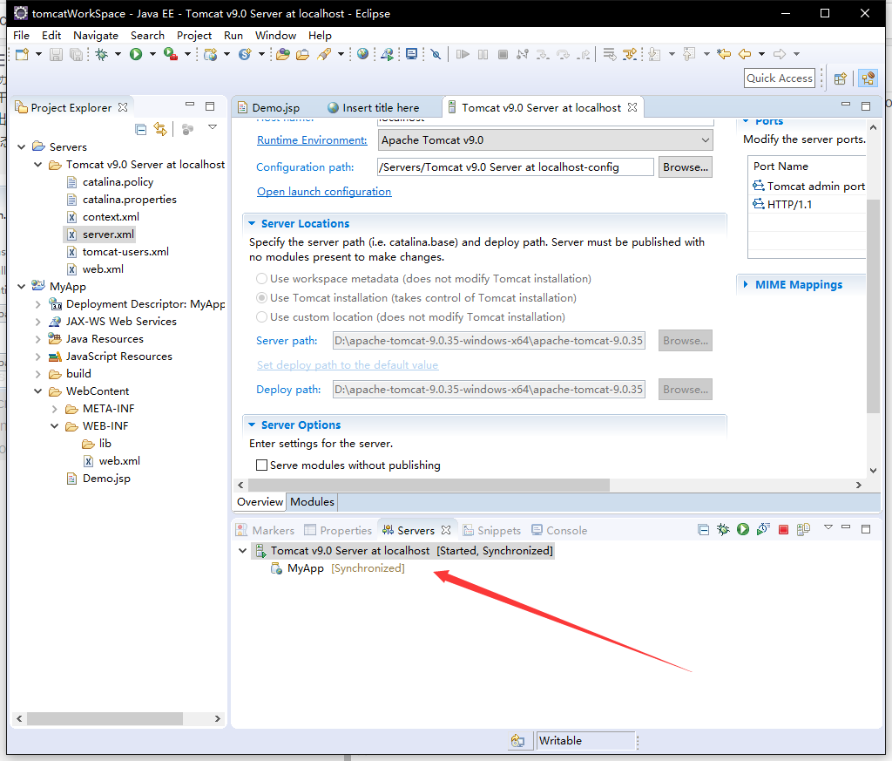Click the green Run button in main toolbar

point(136,54)
